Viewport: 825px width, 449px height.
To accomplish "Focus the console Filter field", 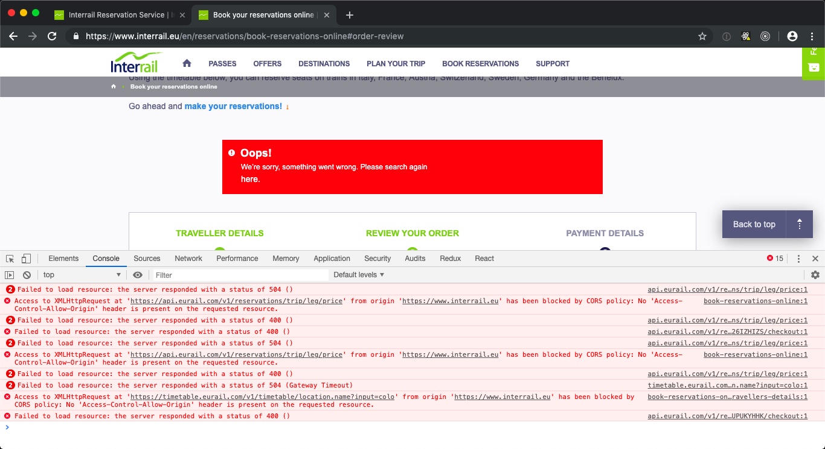I will pyautogui.click(x=240, y=275).
